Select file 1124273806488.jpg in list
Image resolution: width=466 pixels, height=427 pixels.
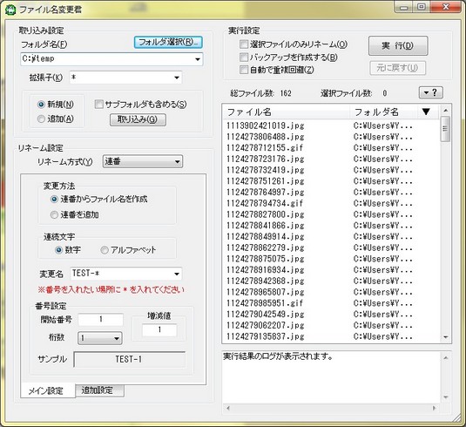pos(266,137)
